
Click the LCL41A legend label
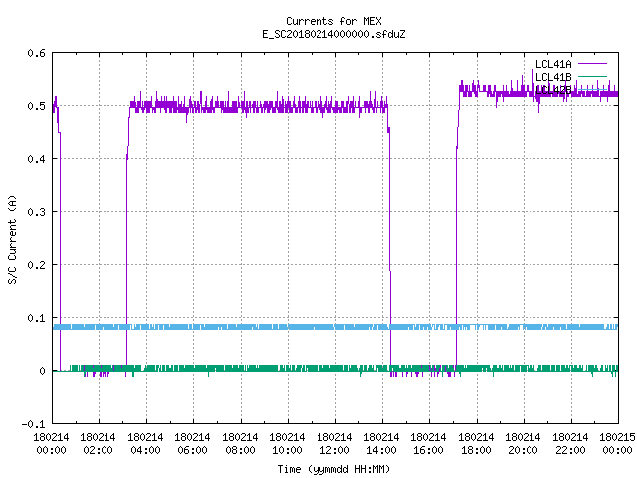coord(553,64)
